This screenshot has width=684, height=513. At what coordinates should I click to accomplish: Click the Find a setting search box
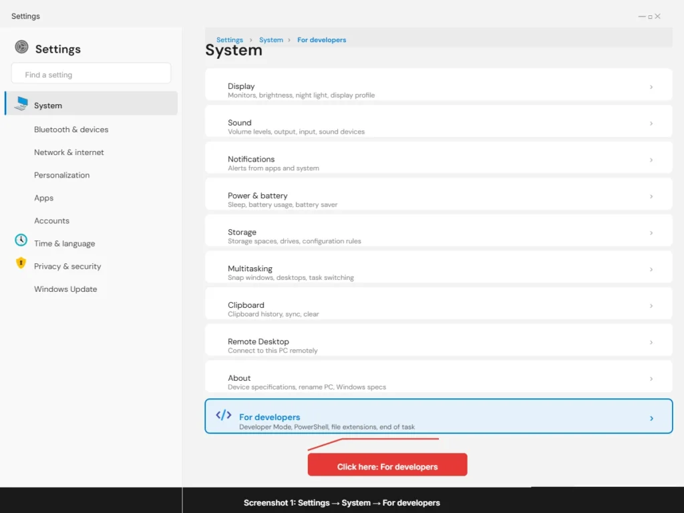point(91,74)
